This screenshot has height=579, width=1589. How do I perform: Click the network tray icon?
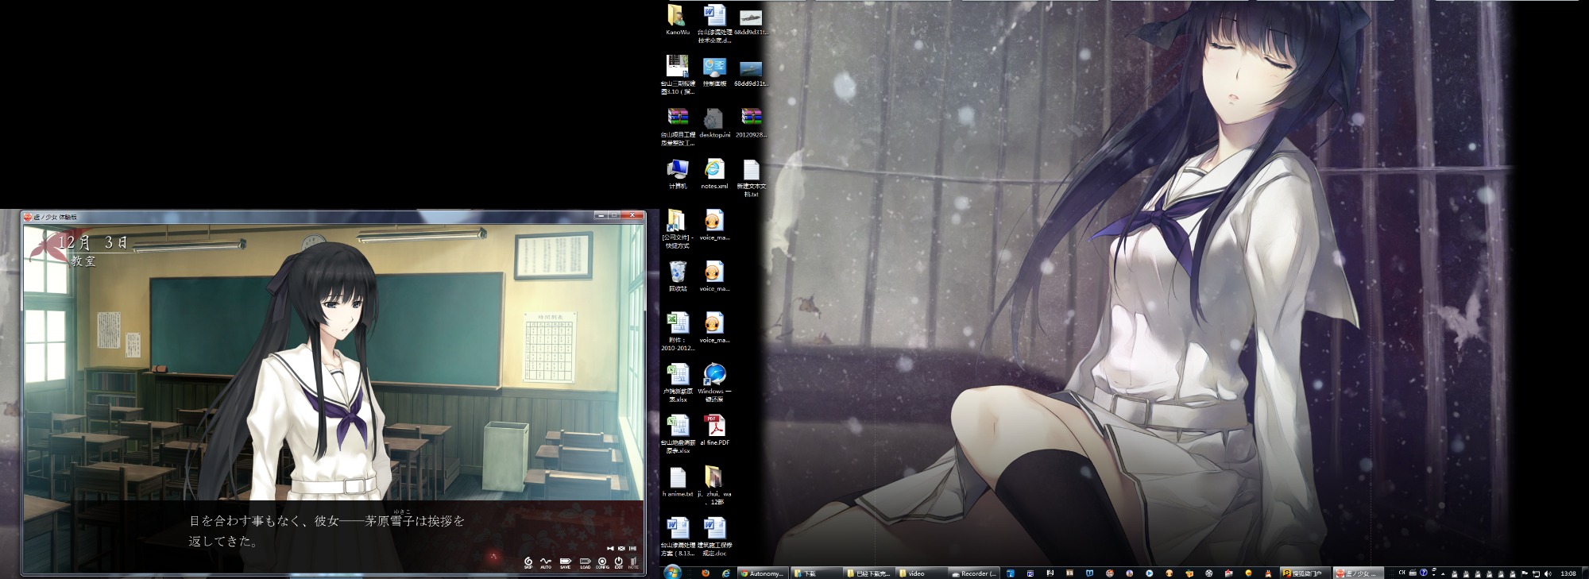1536,573
